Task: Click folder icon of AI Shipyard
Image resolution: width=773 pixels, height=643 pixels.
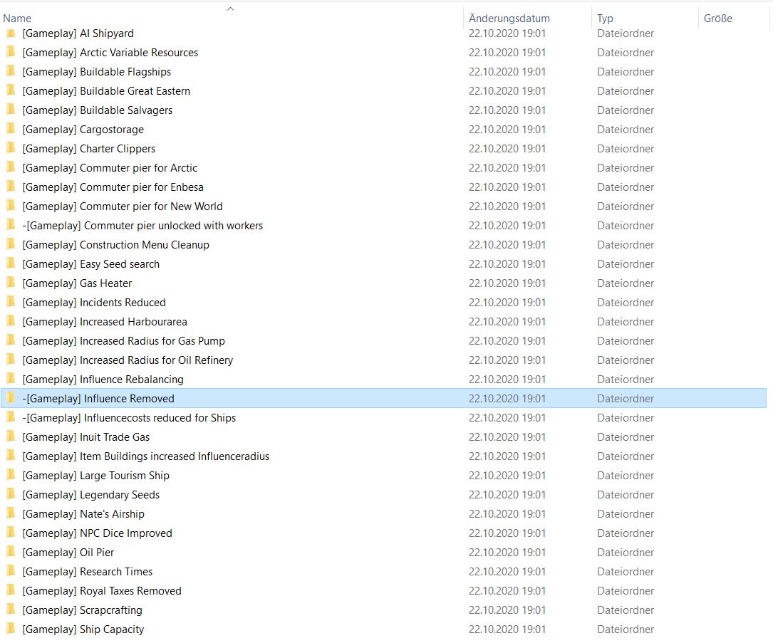Action: pyautogui.click(x=11, y=33)
